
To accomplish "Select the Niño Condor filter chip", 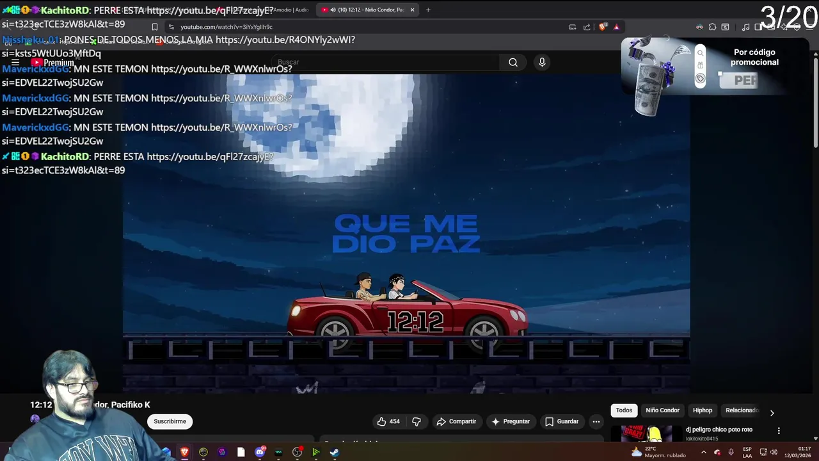I will pos(662,410).
